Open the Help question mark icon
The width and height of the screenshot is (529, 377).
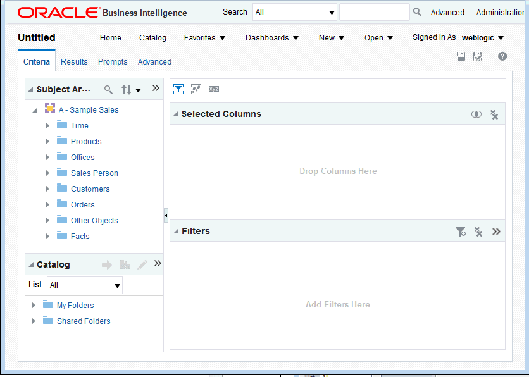(x=502, y=56)
